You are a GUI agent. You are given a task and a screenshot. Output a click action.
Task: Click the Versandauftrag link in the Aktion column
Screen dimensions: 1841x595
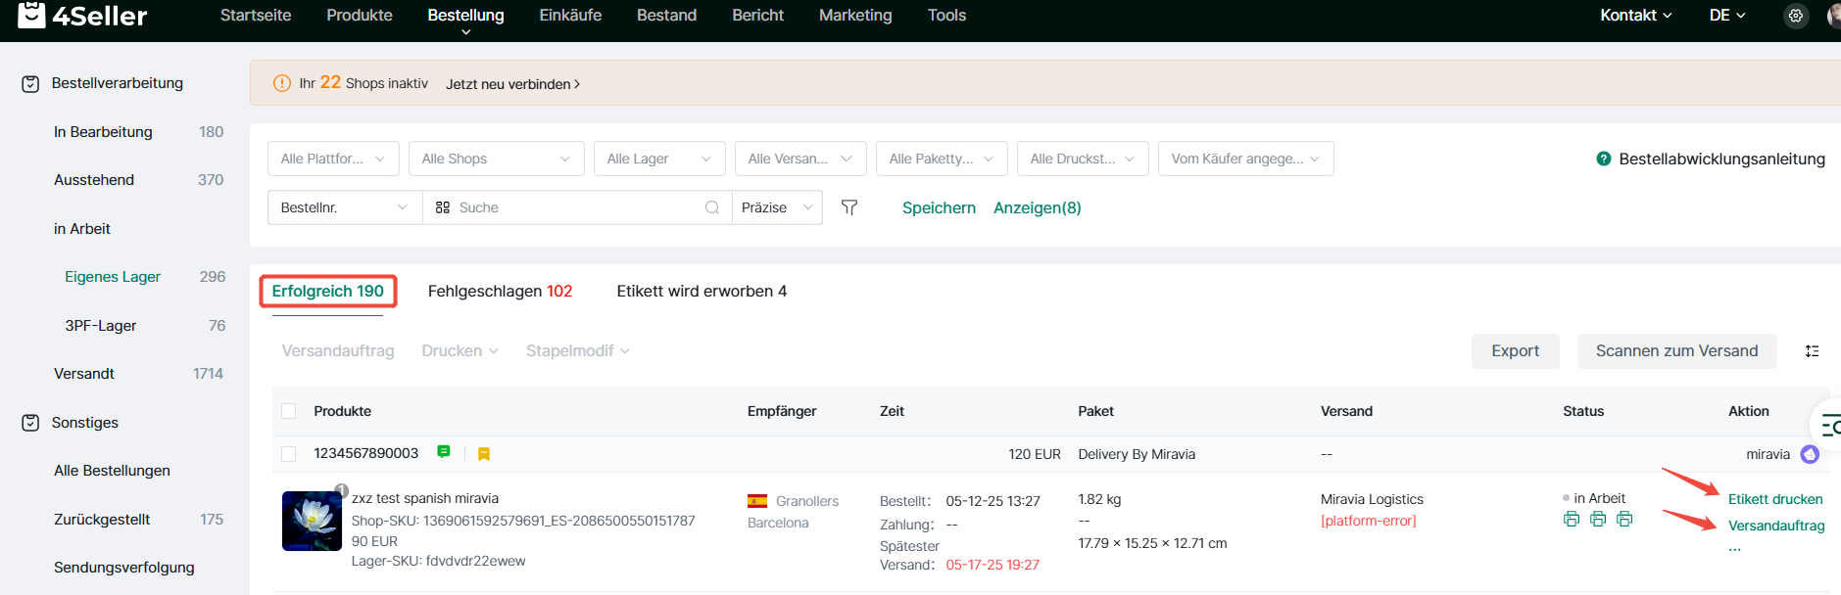tap(1776, 526)
